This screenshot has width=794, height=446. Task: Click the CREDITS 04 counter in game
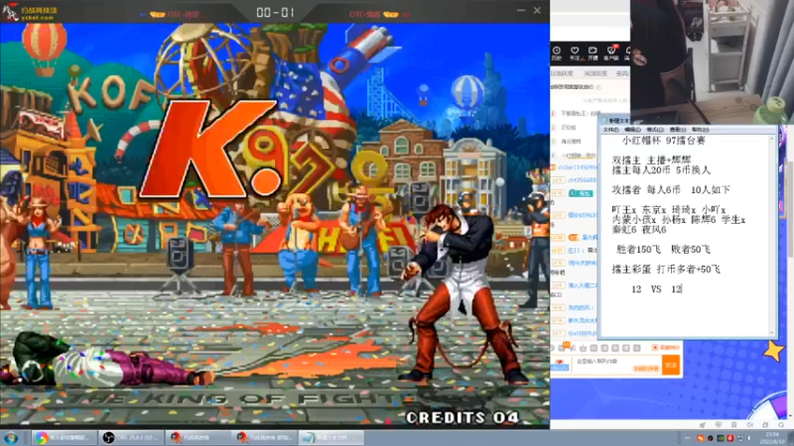coord(463,417)
